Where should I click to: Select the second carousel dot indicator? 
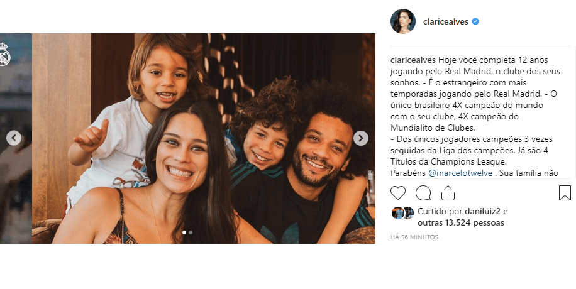click(191, 232)
